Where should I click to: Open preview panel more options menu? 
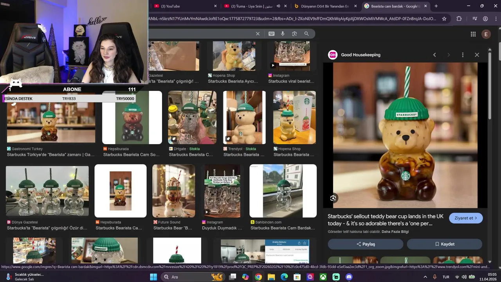click(x=463, y=55)
